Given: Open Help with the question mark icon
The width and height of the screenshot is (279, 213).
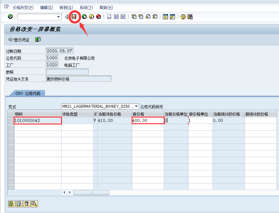Looking at the screenshot, I should coord(183,16).
